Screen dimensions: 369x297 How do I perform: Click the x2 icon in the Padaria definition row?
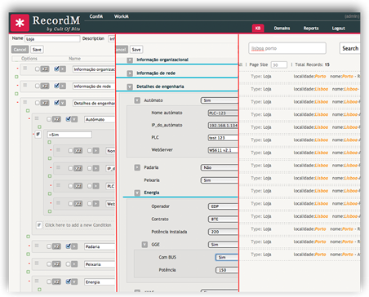(x=56, y=246)
